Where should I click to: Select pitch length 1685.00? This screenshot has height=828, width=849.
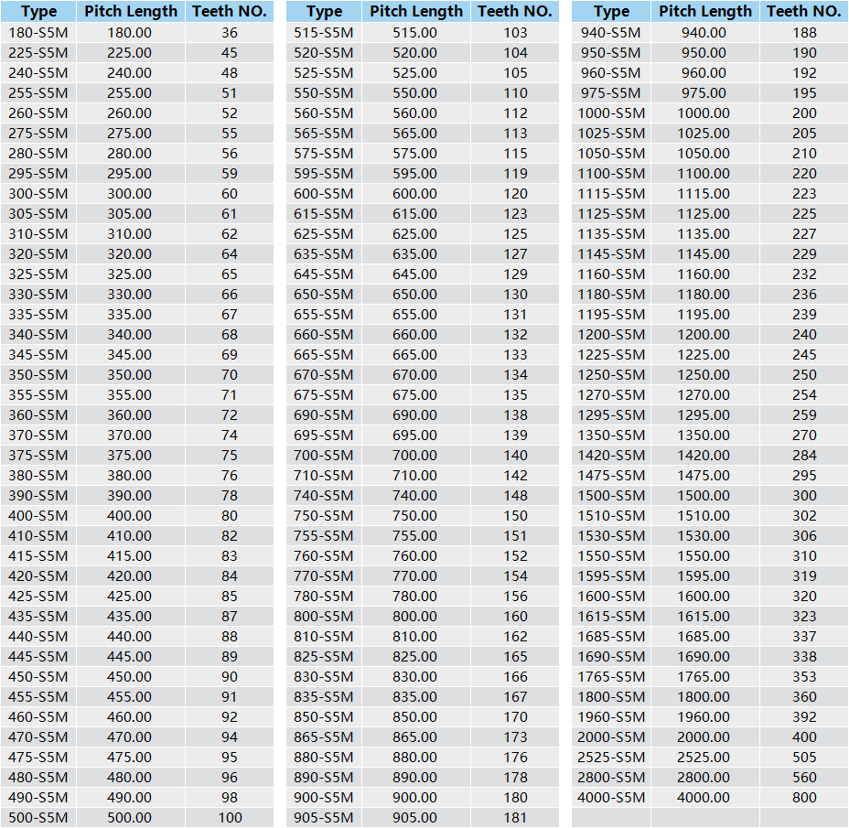coord(704,636)
